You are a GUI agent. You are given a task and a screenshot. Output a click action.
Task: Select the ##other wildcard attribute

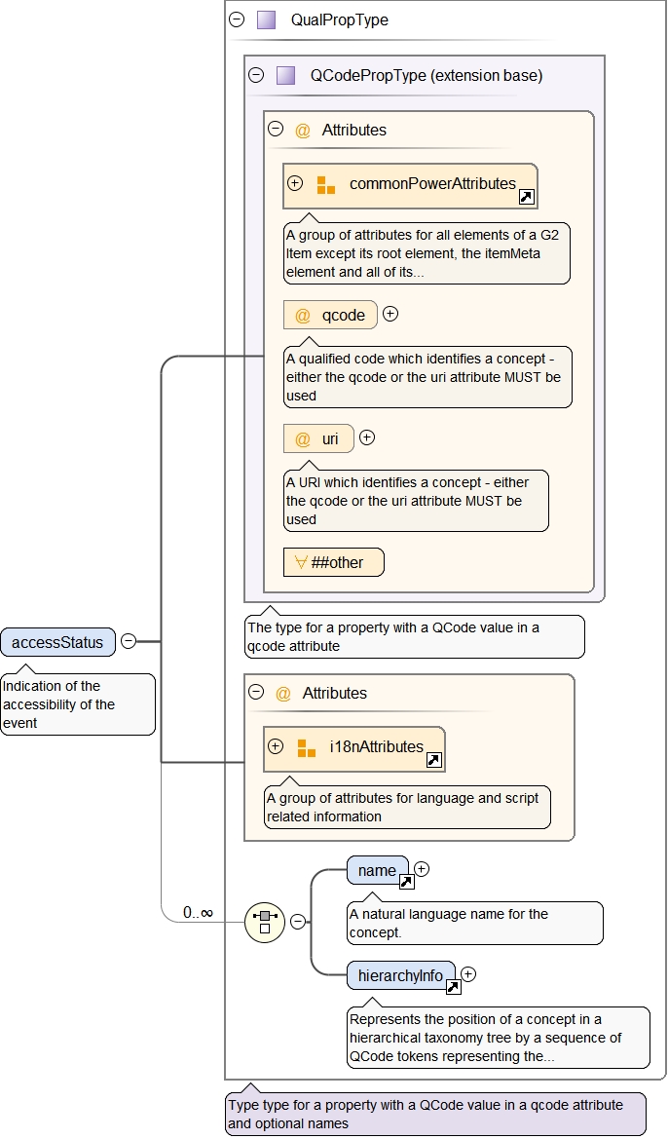click(x=333, y=562)
